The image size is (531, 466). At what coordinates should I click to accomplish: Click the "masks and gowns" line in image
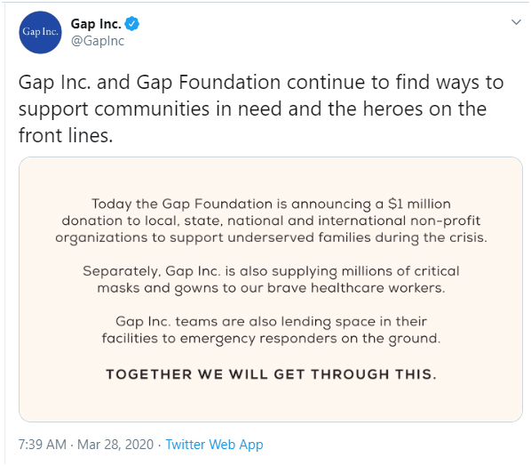[271, 288]
